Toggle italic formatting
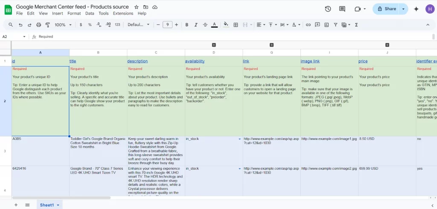 pos(196,25)
